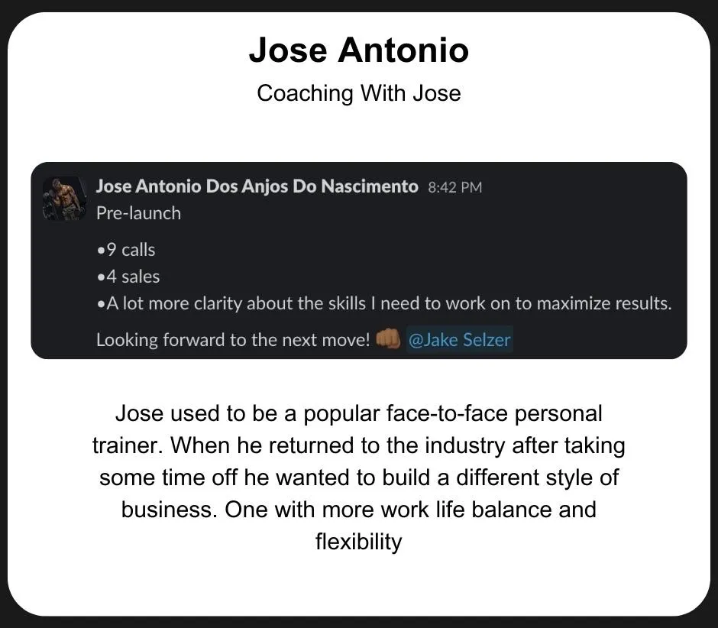The width and height of the screenshot is (718, 628).
Task: Click 'Looking forward to the next move!' text
Action: [233, 340]
